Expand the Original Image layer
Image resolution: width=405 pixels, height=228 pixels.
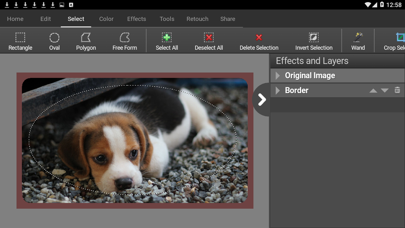point(277,75)
